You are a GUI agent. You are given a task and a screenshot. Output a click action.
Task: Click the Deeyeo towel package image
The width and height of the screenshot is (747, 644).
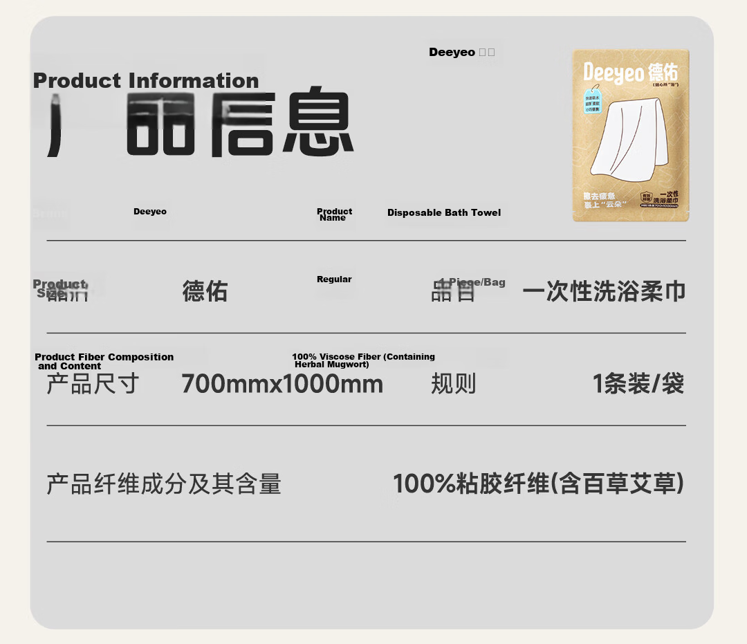coord(630,136)
